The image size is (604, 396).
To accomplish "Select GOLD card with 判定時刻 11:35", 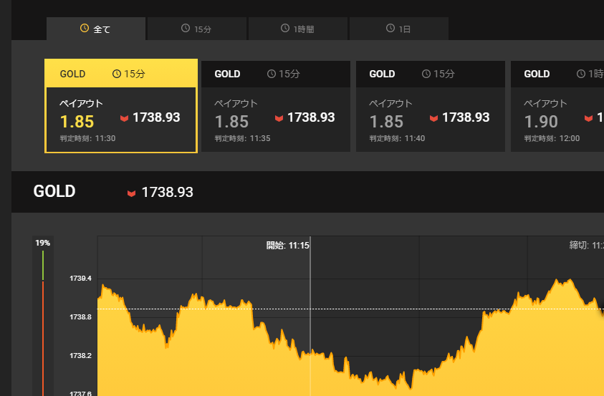I will click(x=275, y=106).
